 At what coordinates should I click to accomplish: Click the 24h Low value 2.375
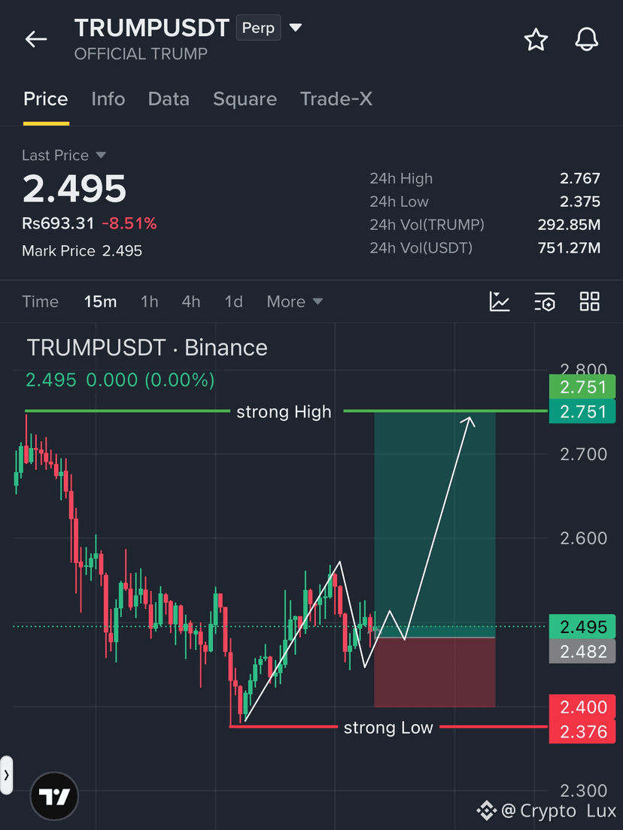click(580, 201)
